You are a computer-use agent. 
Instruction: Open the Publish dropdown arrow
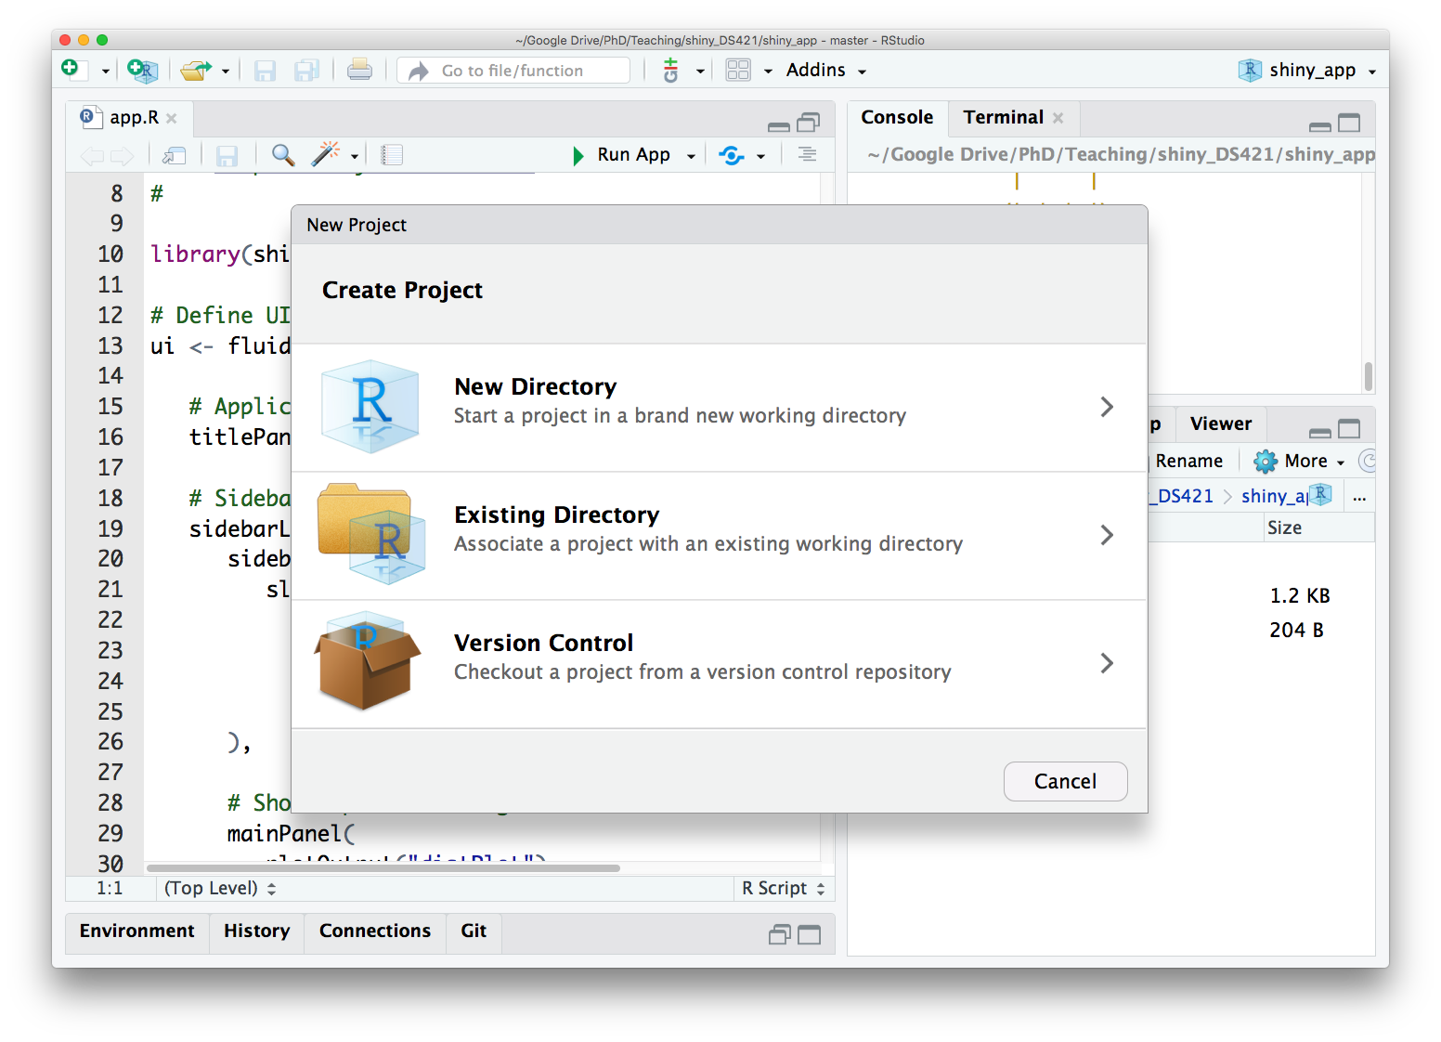tap(760, 156)
